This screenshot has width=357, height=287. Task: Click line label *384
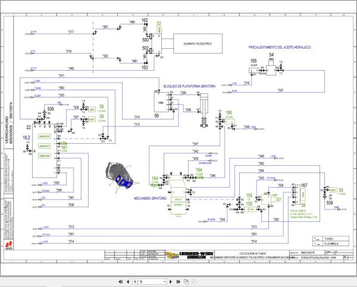point(261,171)
